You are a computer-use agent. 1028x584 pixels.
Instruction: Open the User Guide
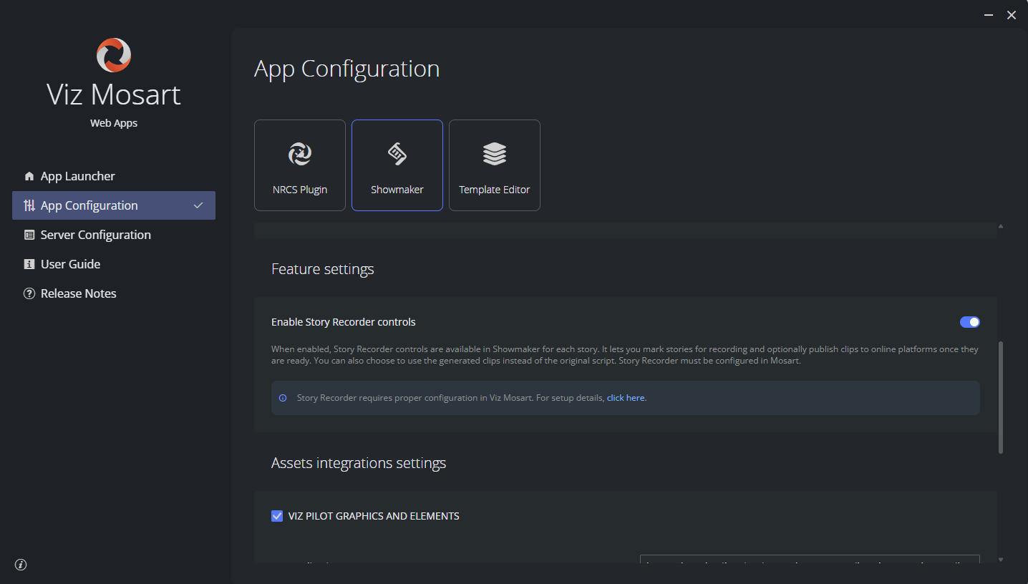pos(114,264)
